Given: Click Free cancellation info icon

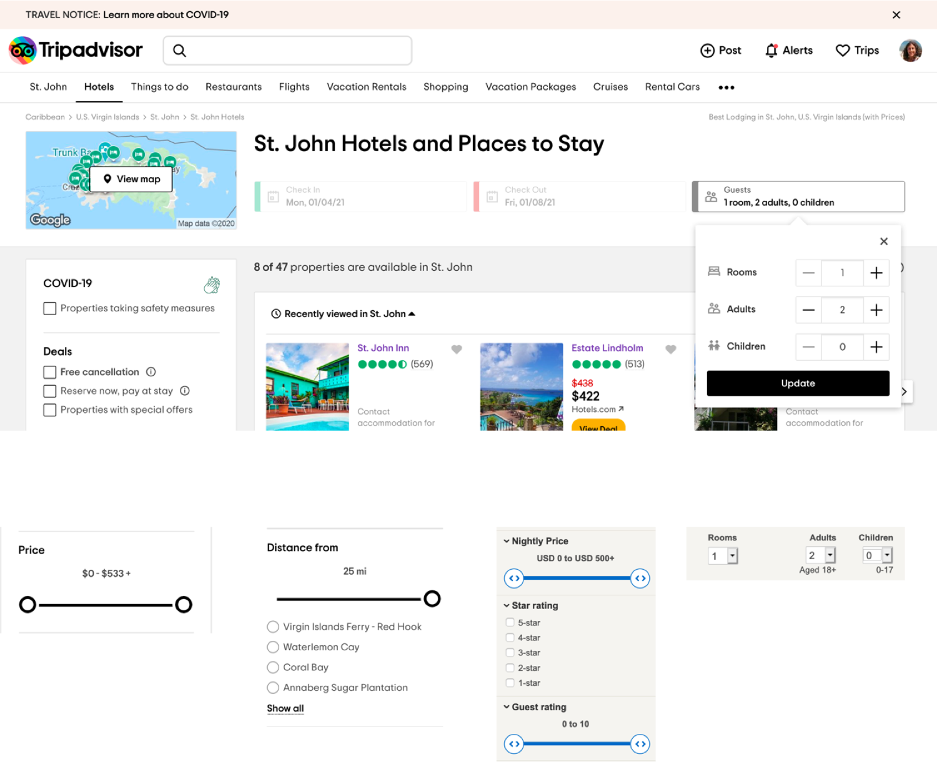Looking at the screenshot, I should [151, 372].
